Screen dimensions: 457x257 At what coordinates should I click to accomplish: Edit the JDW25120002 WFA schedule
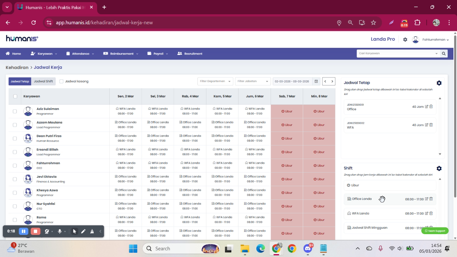[x=427, y=125]
